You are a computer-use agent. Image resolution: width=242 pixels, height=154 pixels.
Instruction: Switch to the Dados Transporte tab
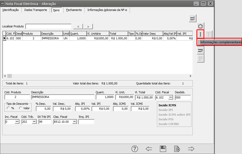pyautogui.click(x=36, y=10)
